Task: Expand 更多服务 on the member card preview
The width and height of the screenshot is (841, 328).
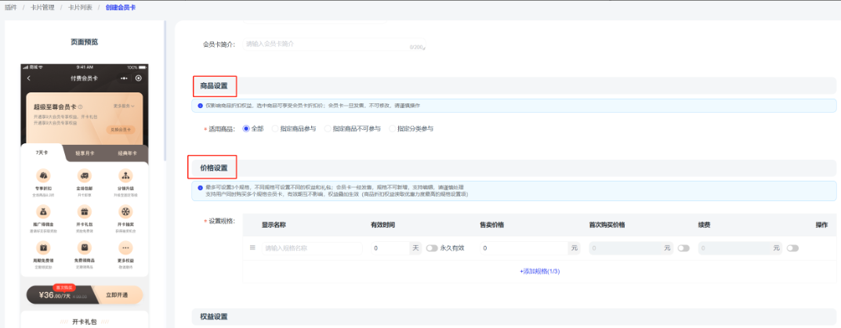Action: click(x=123, y=106)
